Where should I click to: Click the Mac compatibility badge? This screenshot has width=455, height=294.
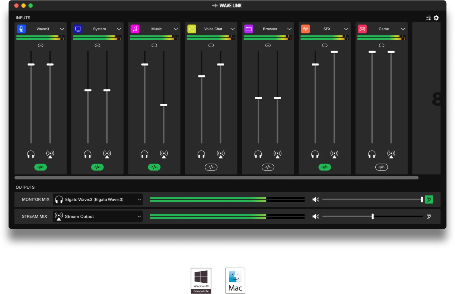click(235, 281)
